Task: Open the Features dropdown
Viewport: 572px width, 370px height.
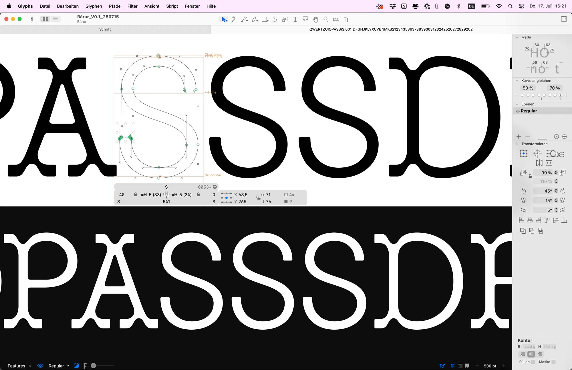Action: point(19,366)
